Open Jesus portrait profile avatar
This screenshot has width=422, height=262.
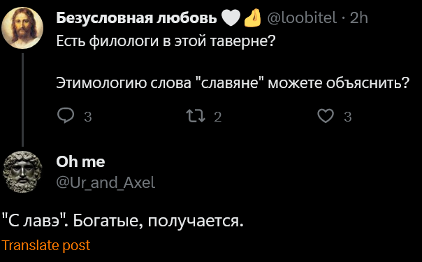pos(22,28)
